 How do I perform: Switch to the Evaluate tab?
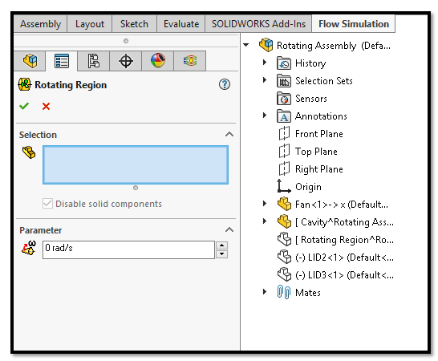pyautogui.click(x=181, y=24)
